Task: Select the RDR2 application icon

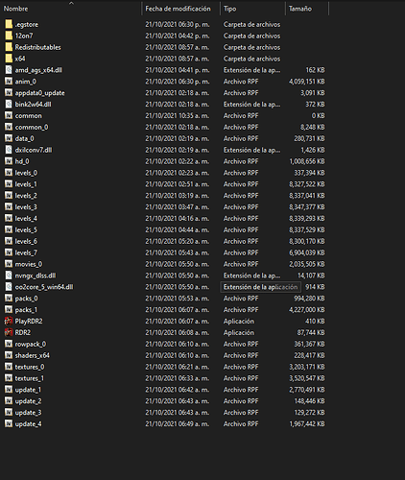Action: (9, 332)
